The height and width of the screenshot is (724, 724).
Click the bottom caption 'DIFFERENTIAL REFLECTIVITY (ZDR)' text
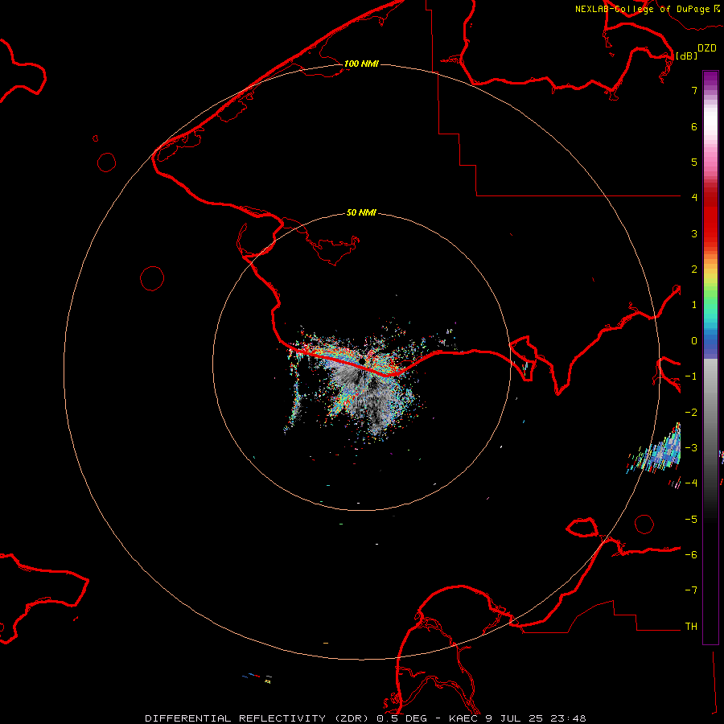pos(257,718)
